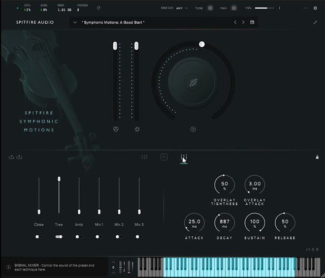Click the icon below the left vertical slider

pyautogui.click(x=116, y=129)
